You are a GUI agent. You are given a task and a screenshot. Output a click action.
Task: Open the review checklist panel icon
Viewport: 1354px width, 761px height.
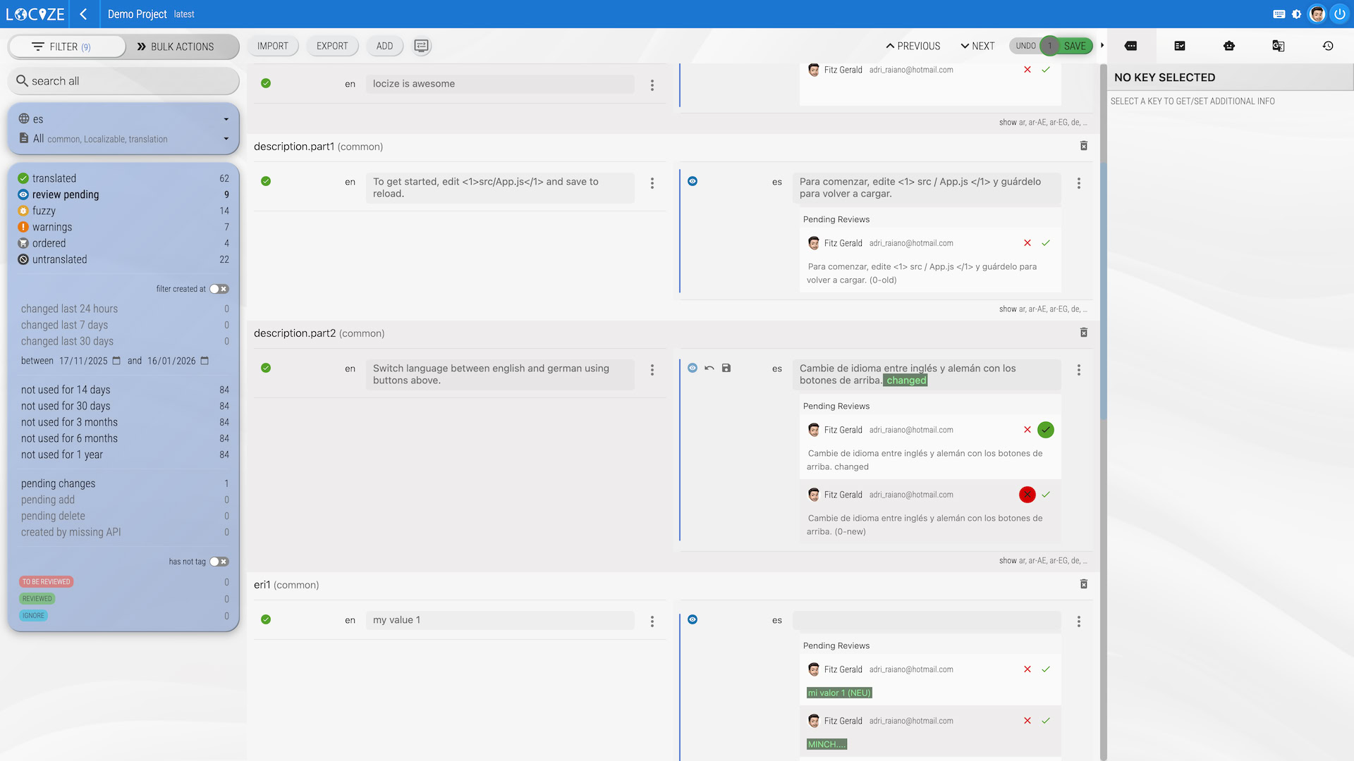1179,46
